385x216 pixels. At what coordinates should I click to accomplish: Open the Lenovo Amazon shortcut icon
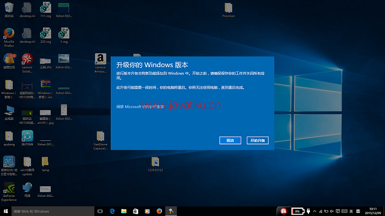click(x=101, y=63)
